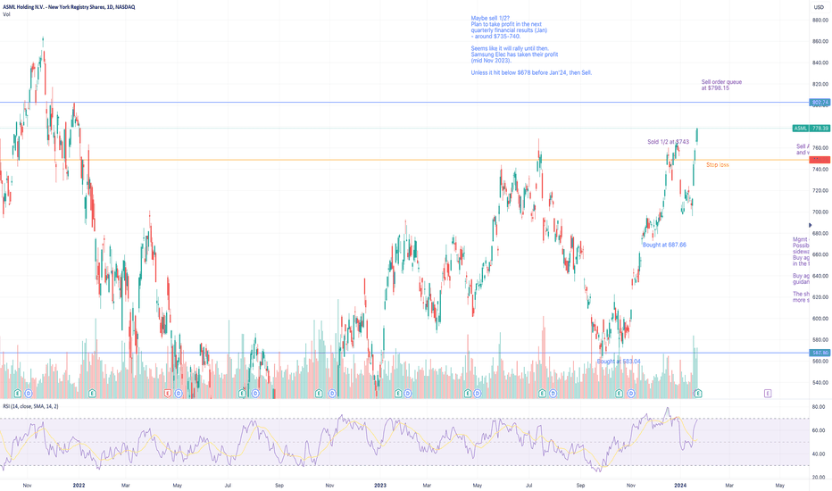The image size is (832, 491).
Task: Click the 567.80 support line price label
Action: click(x=820, y=353)
